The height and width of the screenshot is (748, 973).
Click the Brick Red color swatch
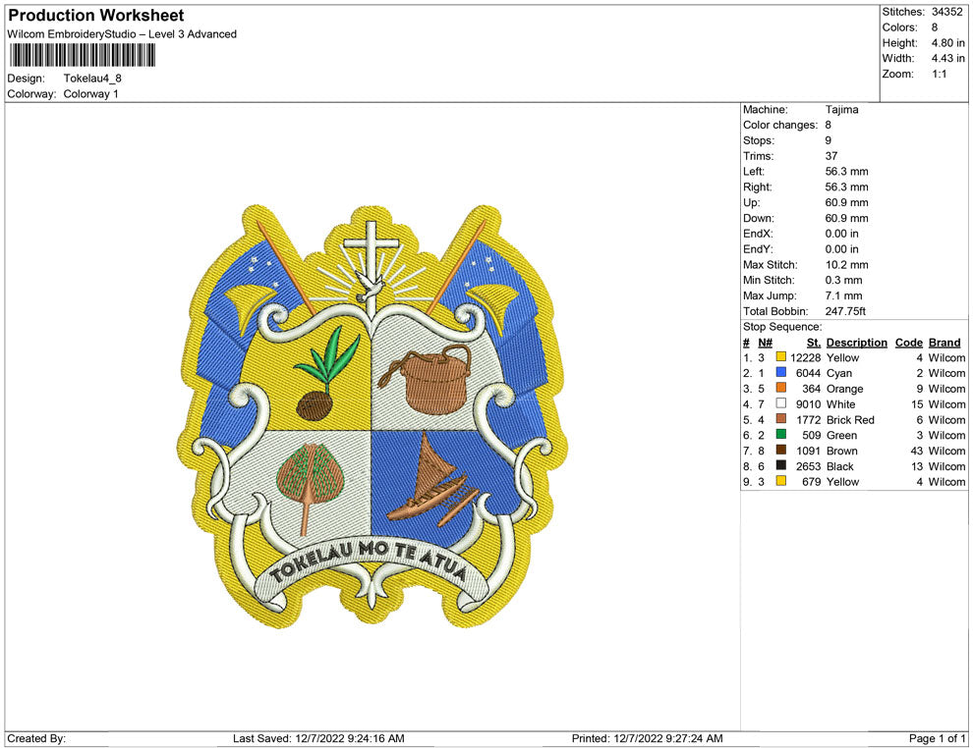(x=780, y=419)
